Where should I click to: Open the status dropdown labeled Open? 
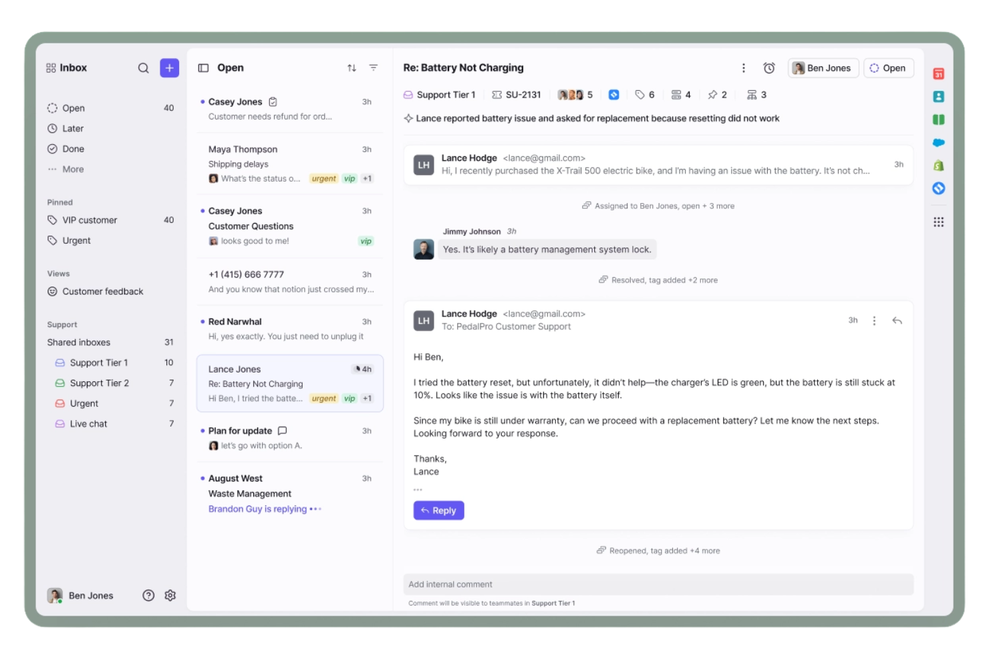(x=888, y=67)
